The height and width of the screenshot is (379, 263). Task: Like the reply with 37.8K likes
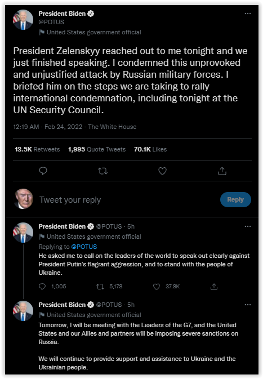click(x=157, y=287)
